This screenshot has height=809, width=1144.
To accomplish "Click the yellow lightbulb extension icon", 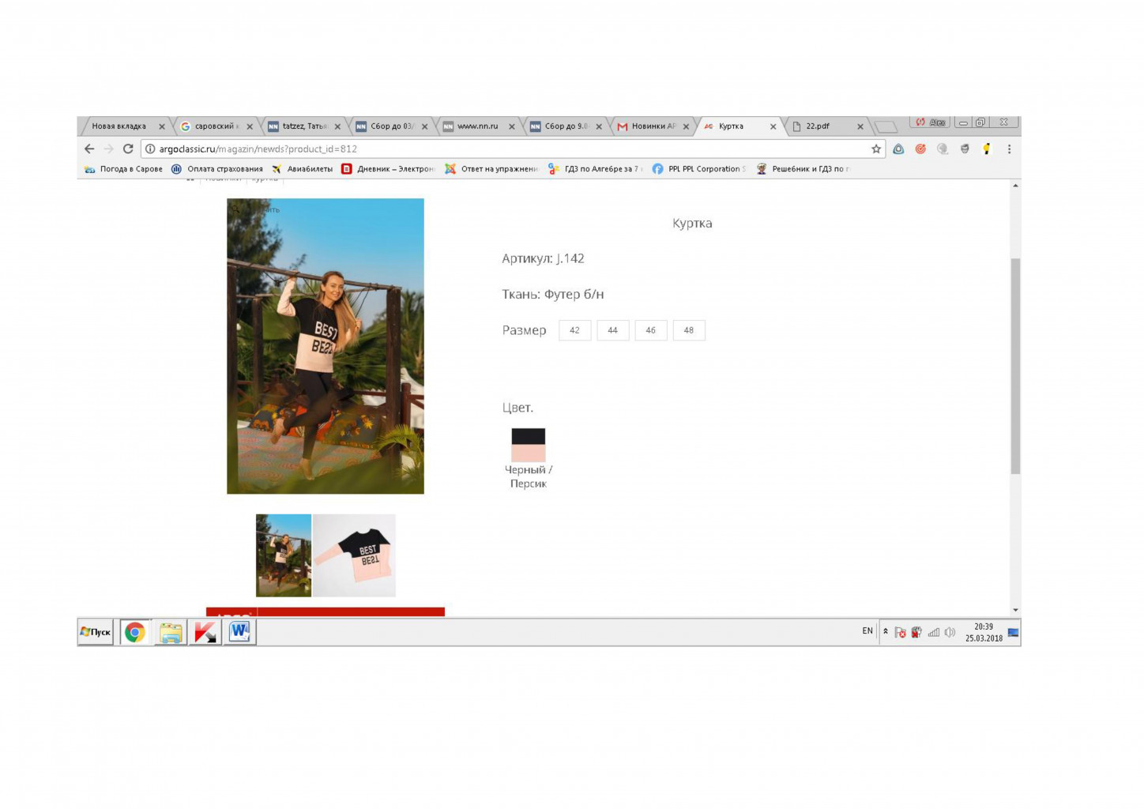I will (986, 149).
